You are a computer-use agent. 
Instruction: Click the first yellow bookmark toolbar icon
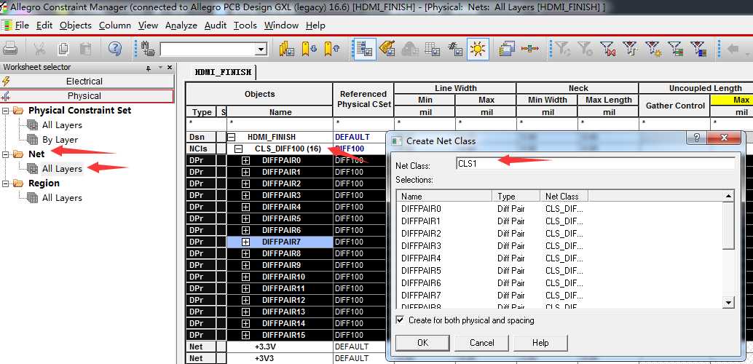287,49
